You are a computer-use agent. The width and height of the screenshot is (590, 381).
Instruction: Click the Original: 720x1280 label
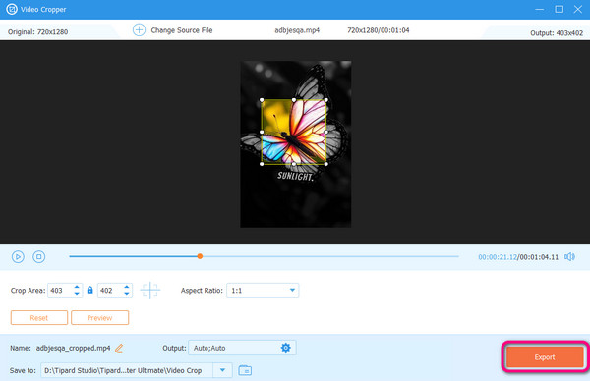[38, 32]
